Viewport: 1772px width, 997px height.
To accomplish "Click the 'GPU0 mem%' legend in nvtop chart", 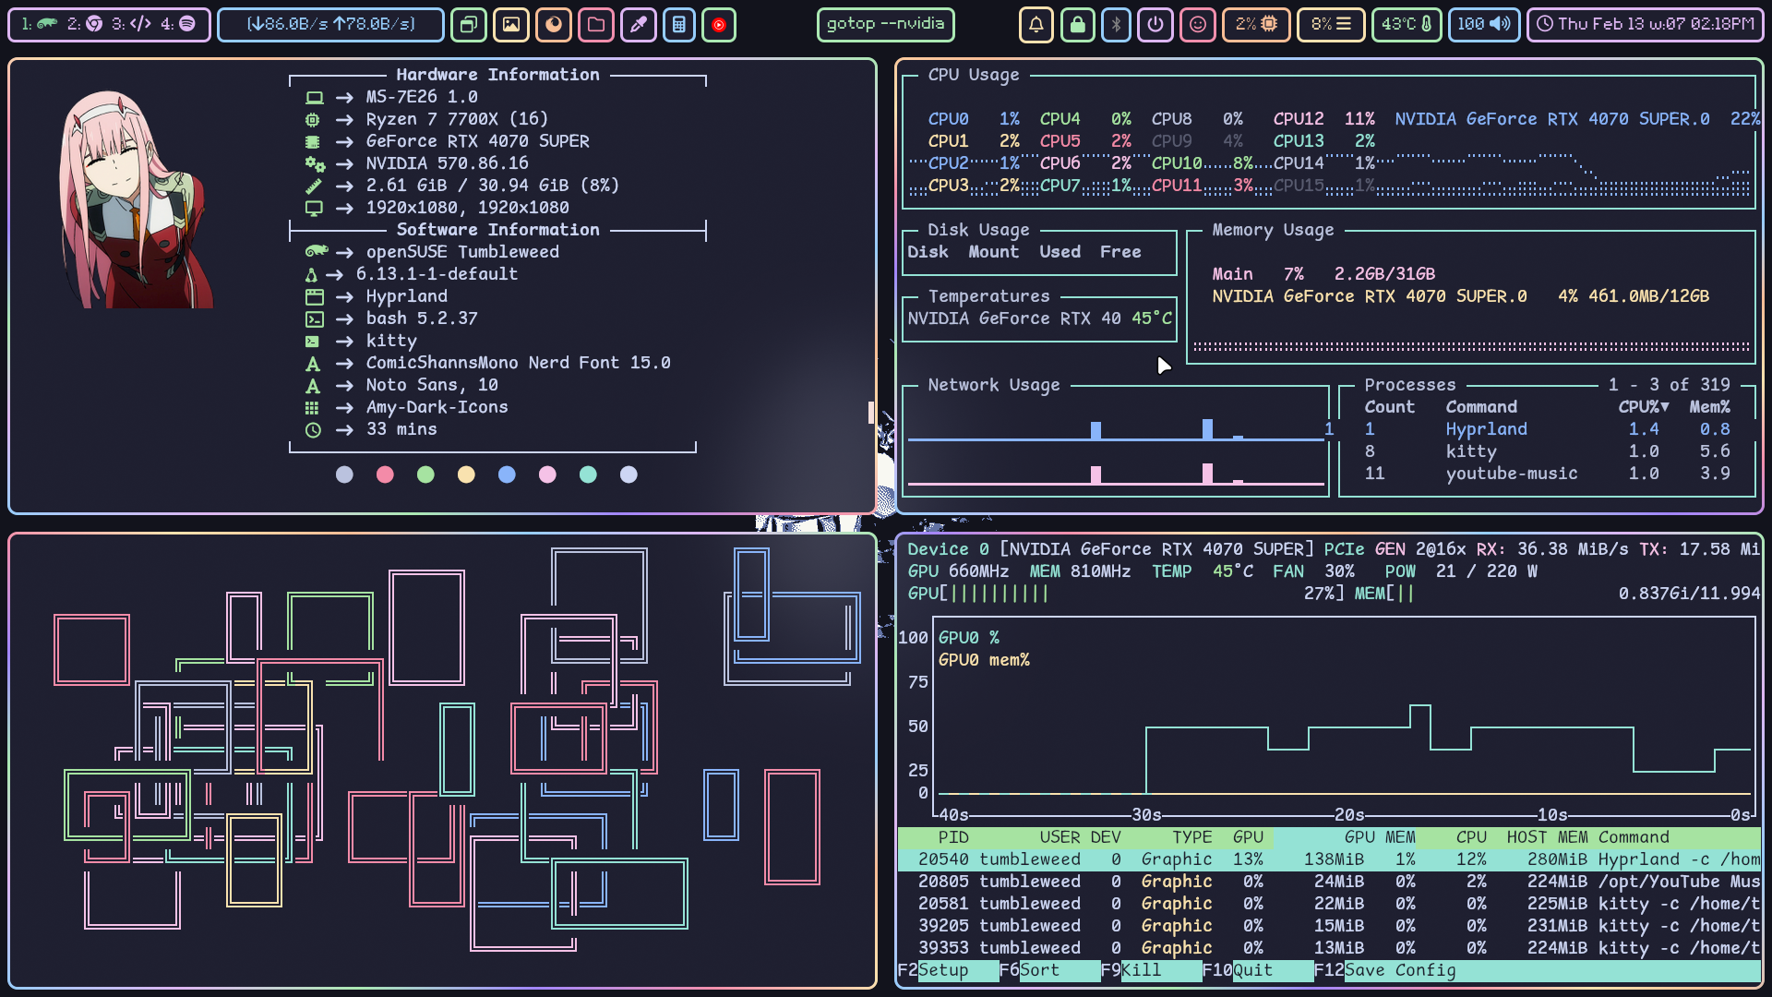I will pyautogui.click(x=984, y=660).
